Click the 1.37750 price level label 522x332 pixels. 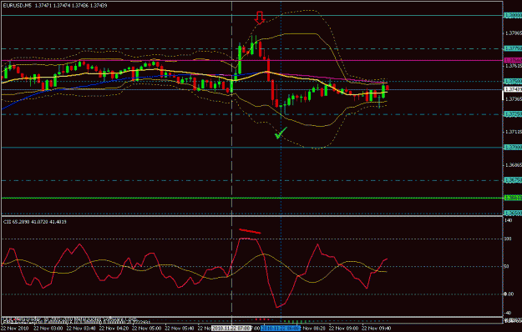click(513, 48)
